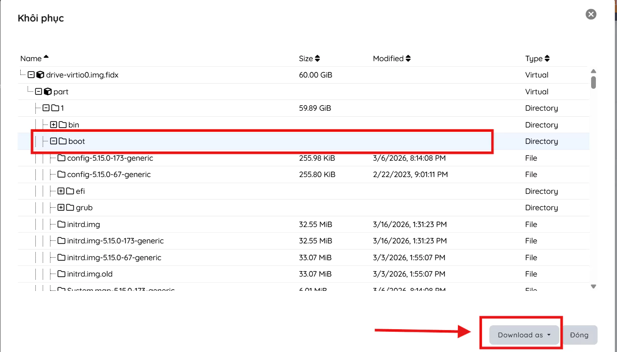Click folder icon next to boot
This screenshot has width=617, height=352.
[63, 141]
